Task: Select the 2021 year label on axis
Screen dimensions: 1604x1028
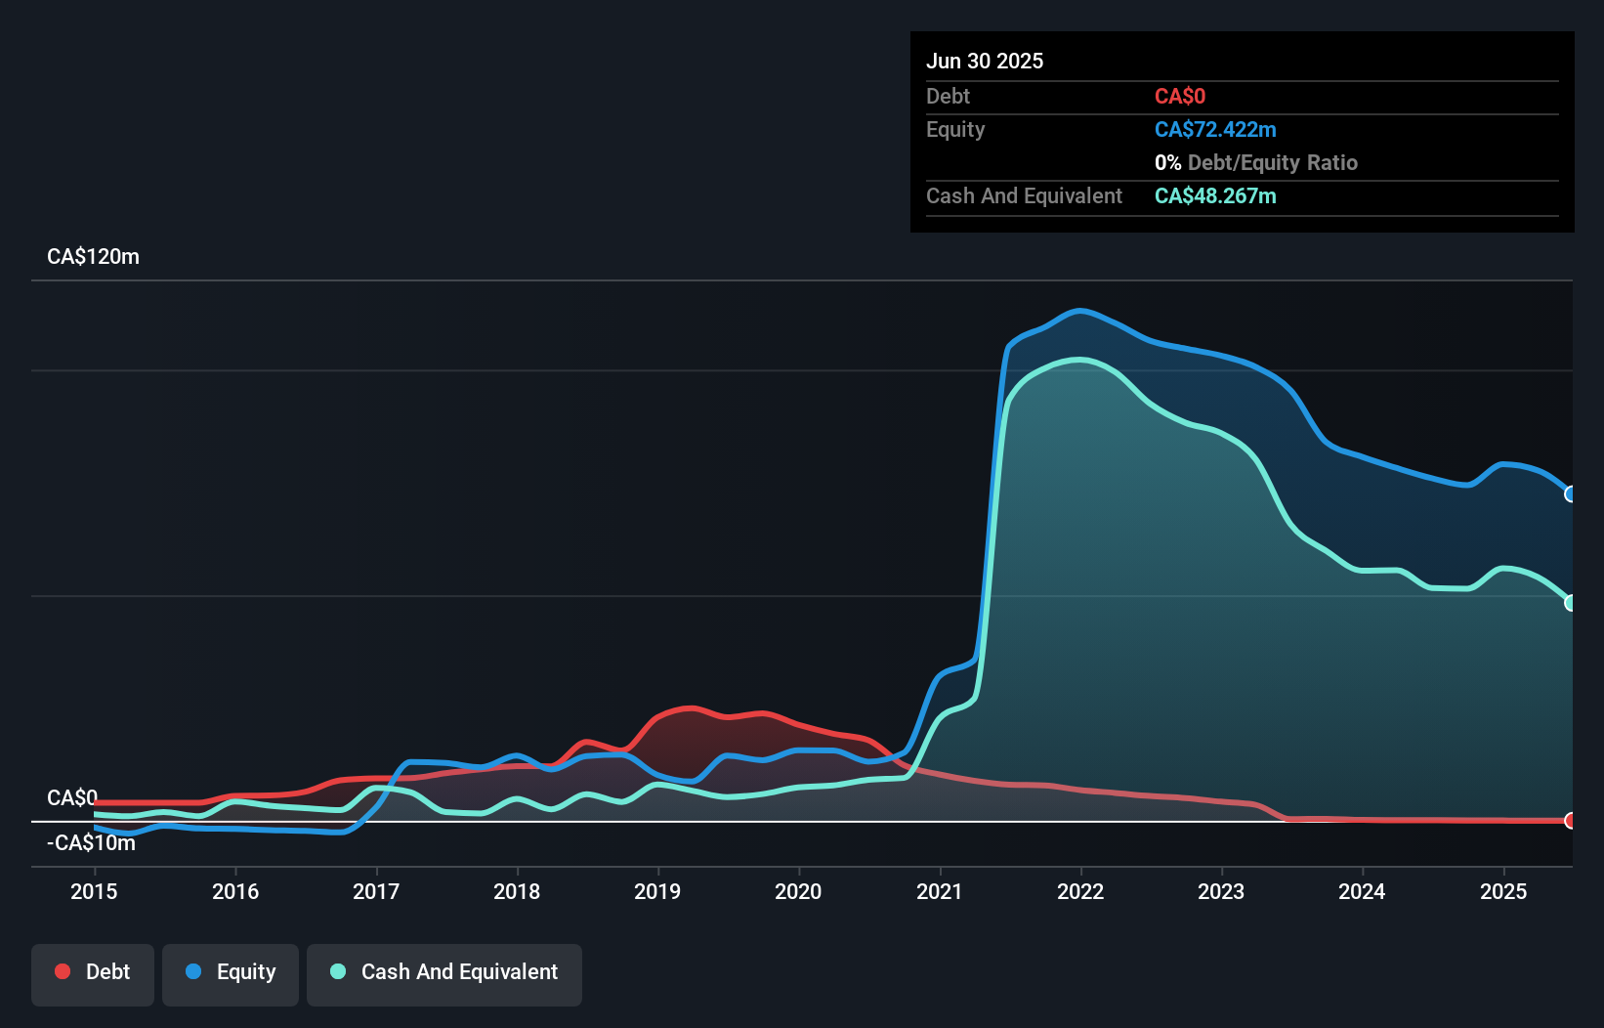Action: (x=940, y=891)
